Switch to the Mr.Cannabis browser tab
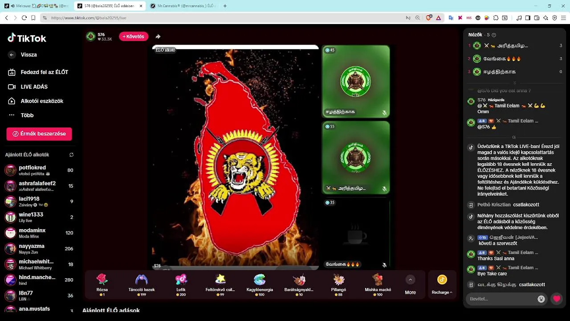570x321 pixels. [x=183, y=6]
